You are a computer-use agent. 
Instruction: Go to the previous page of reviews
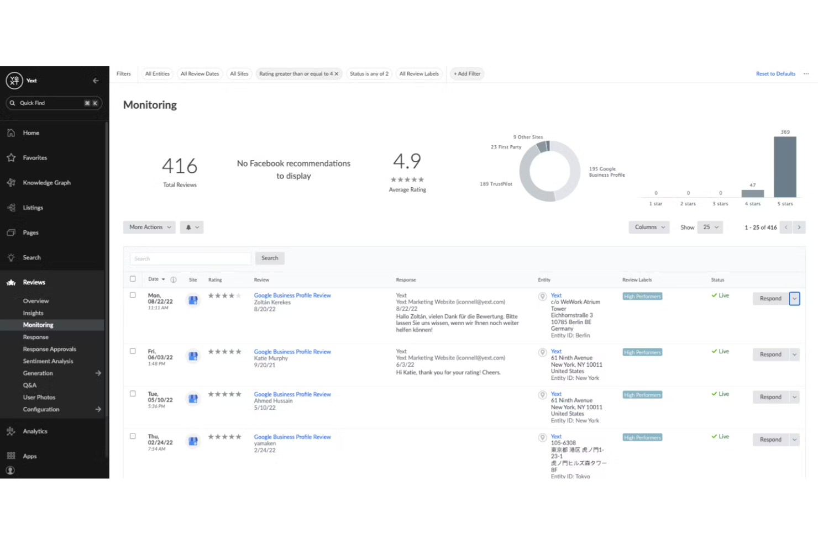(x=786, y=227)
